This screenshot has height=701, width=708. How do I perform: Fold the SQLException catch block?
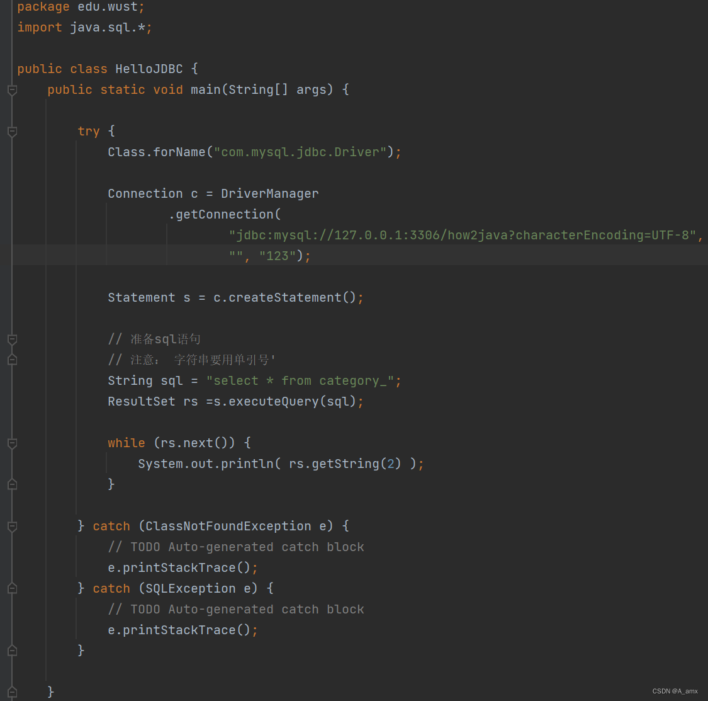[12, 588]
